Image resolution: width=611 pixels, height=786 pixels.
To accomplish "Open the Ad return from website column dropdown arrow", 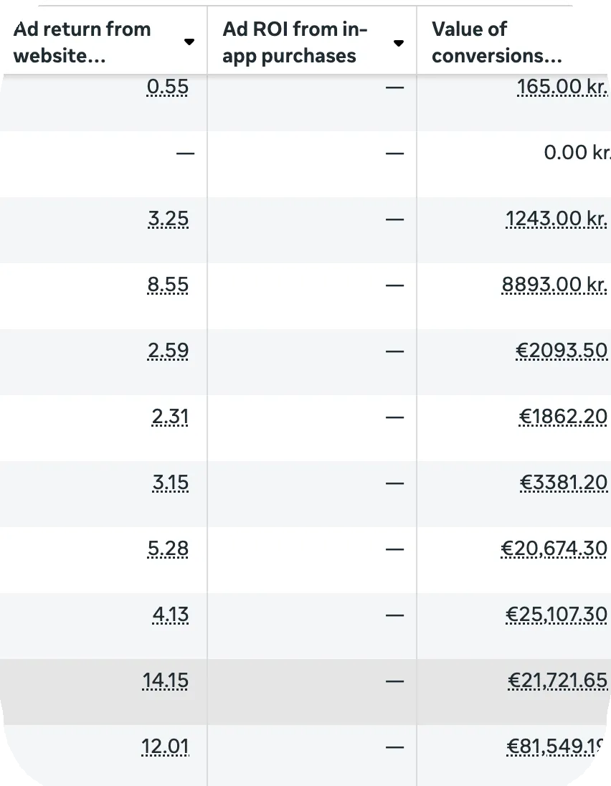I will pyautogui.click(x=189, y=42).
